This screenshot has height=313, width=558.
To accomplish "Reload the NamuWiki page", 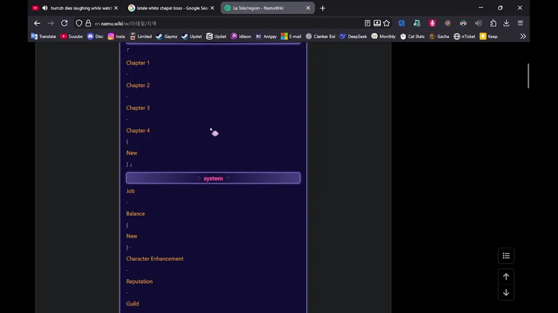I will click(64, 23).
